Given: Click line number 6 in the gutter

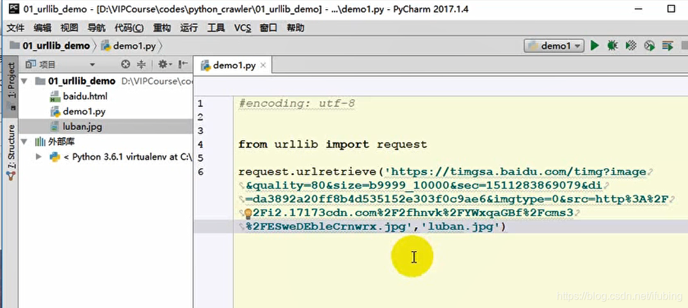Looking at the screenshot, I should (x=200, y=172).
